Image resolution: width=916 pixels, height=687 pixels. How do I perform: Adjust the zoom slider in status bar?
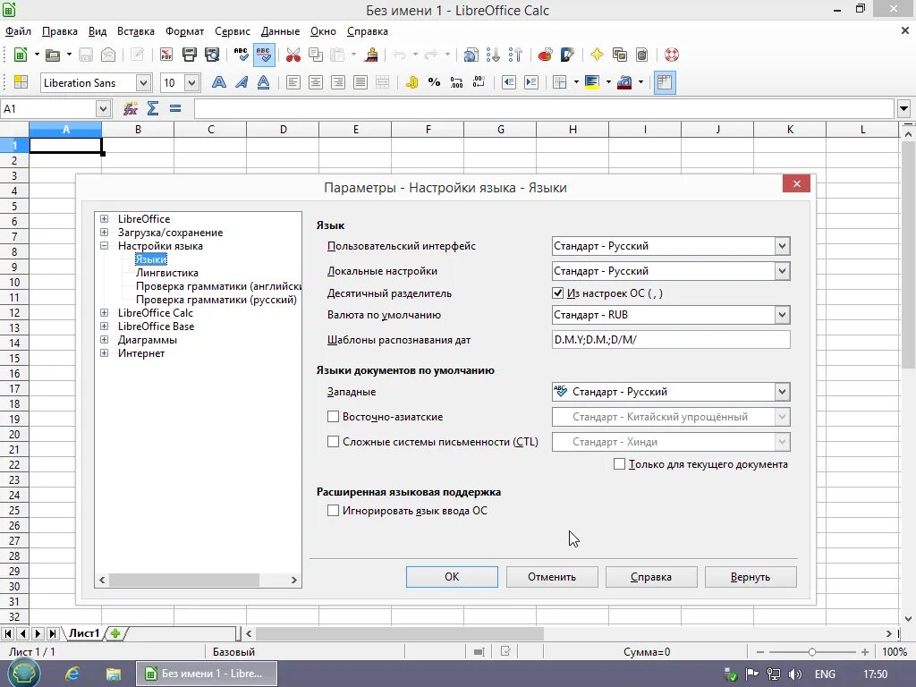[812, 651]
